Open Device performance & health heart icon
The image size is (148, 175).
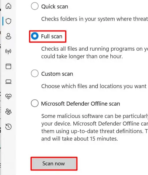(x=8, y=97)
